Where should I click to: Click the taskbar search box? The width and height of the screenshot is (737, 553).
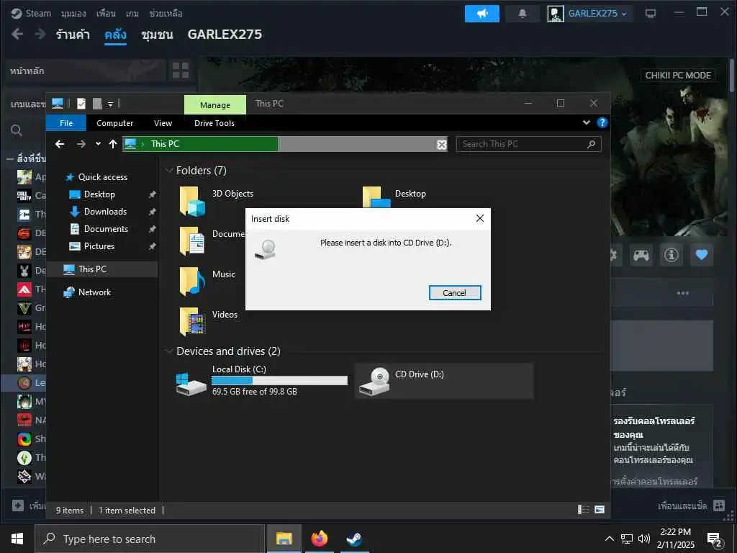click(150, 539)
